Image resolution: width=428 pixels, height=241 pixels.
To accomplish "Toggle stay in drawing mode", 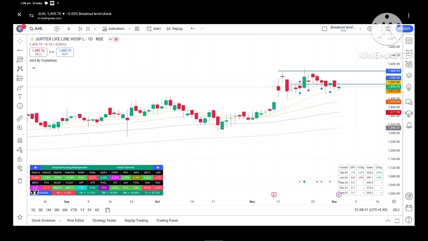I will click(x=20, y=150).
